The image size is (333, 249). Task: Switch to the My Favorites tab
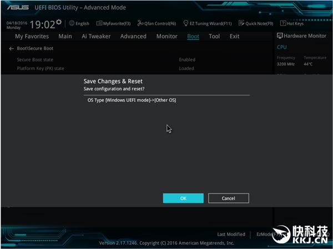click(x=32, y=37)
